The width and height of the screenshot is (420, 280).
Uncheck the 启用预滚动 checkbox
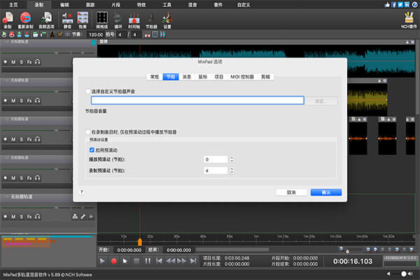click(x=92, y=150)
